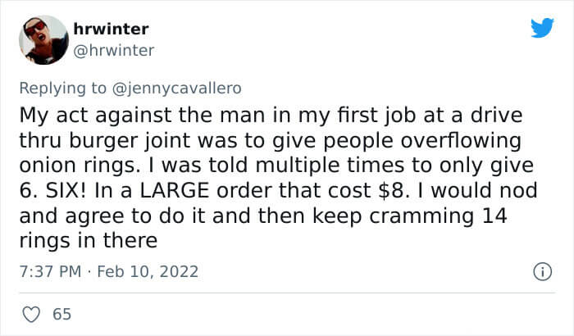
Task: Click the tweet line starting 'My act against'
Action: (271, 116)
